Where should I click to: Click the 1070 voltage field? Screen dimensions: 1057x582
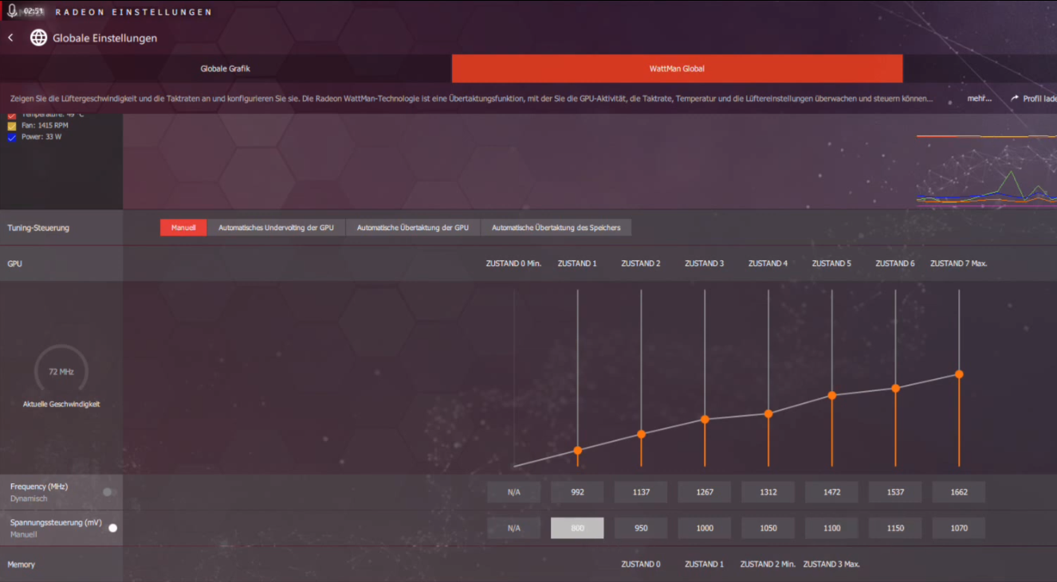point(959,528)
